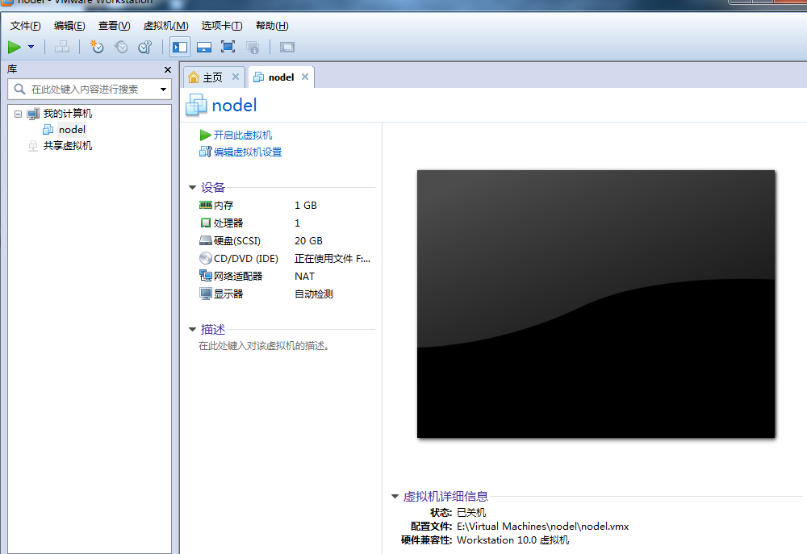Screen dimensions: 807x554
Task: Open the 虚拟机(M) menu
Action: pyautogui.click(x=165, y=26)
